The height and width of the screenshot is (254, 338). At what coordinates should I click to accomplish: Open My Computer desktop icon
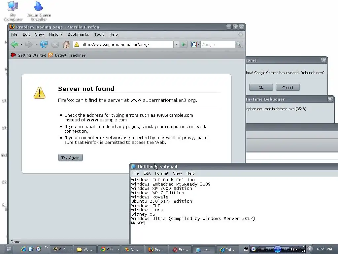(x=13, y=11)
